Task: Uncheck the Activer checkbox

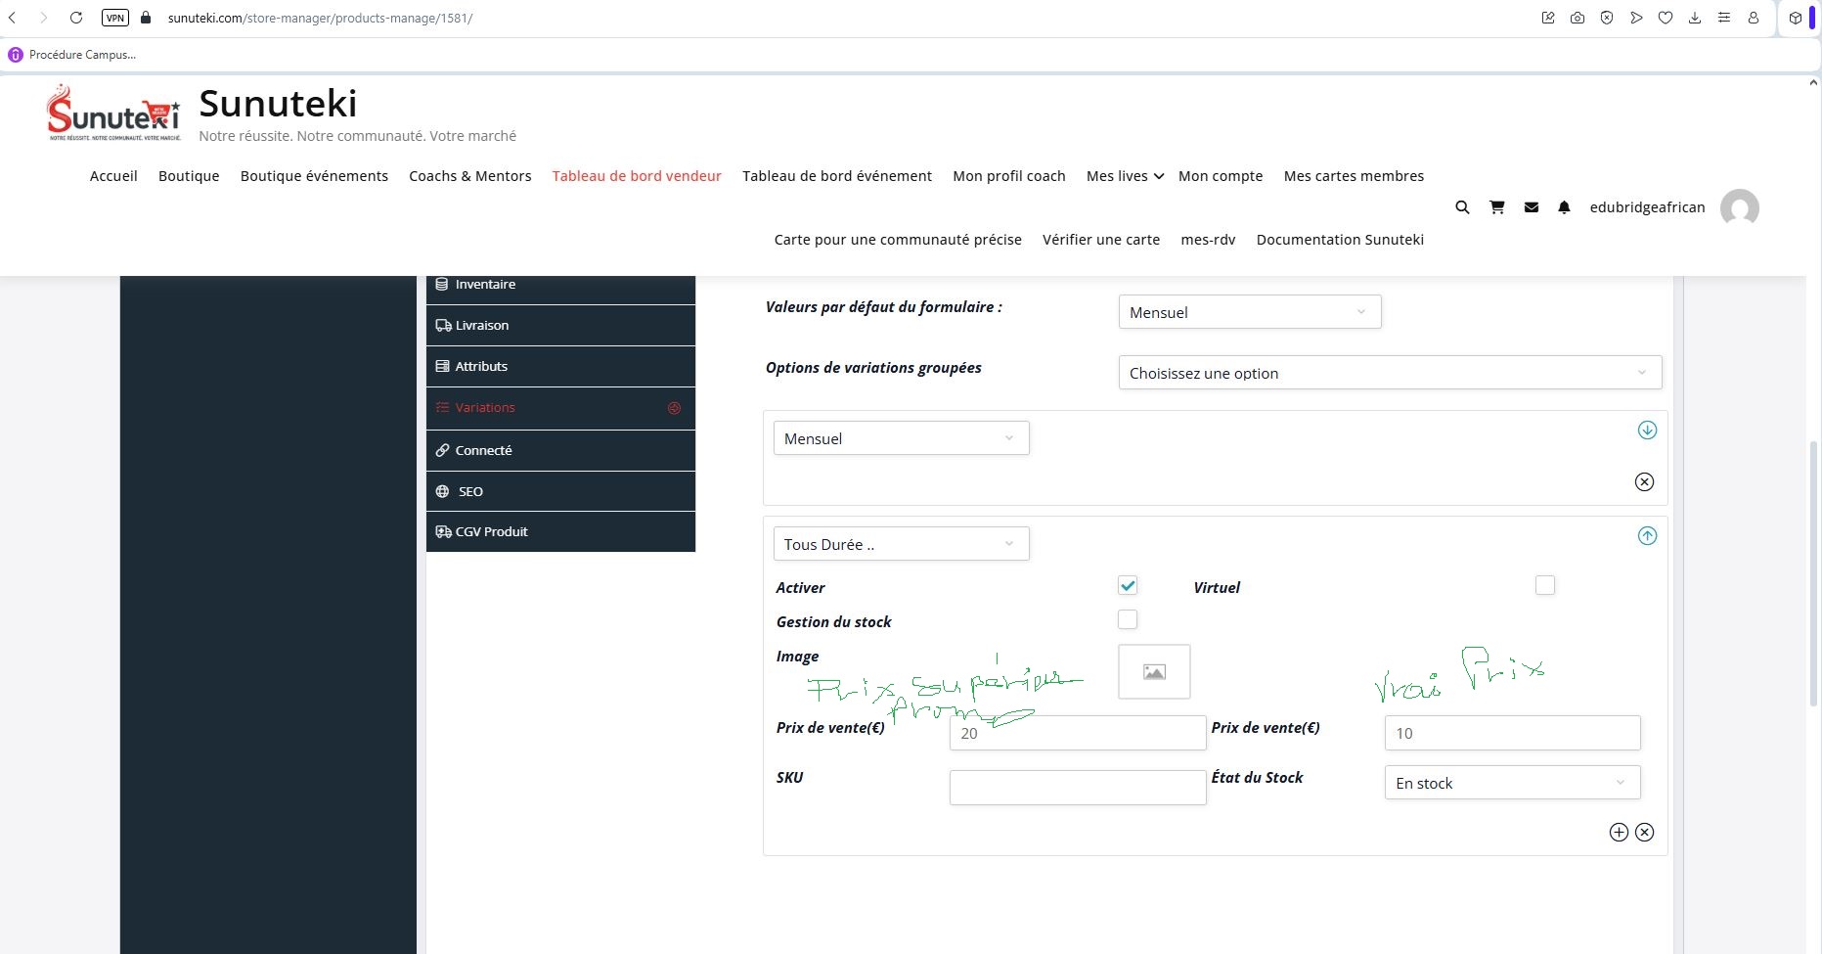Action: coord(1128,586)
